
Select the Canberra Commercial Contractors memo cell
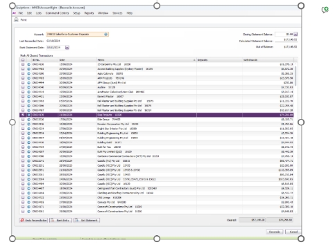coord(146,156)
